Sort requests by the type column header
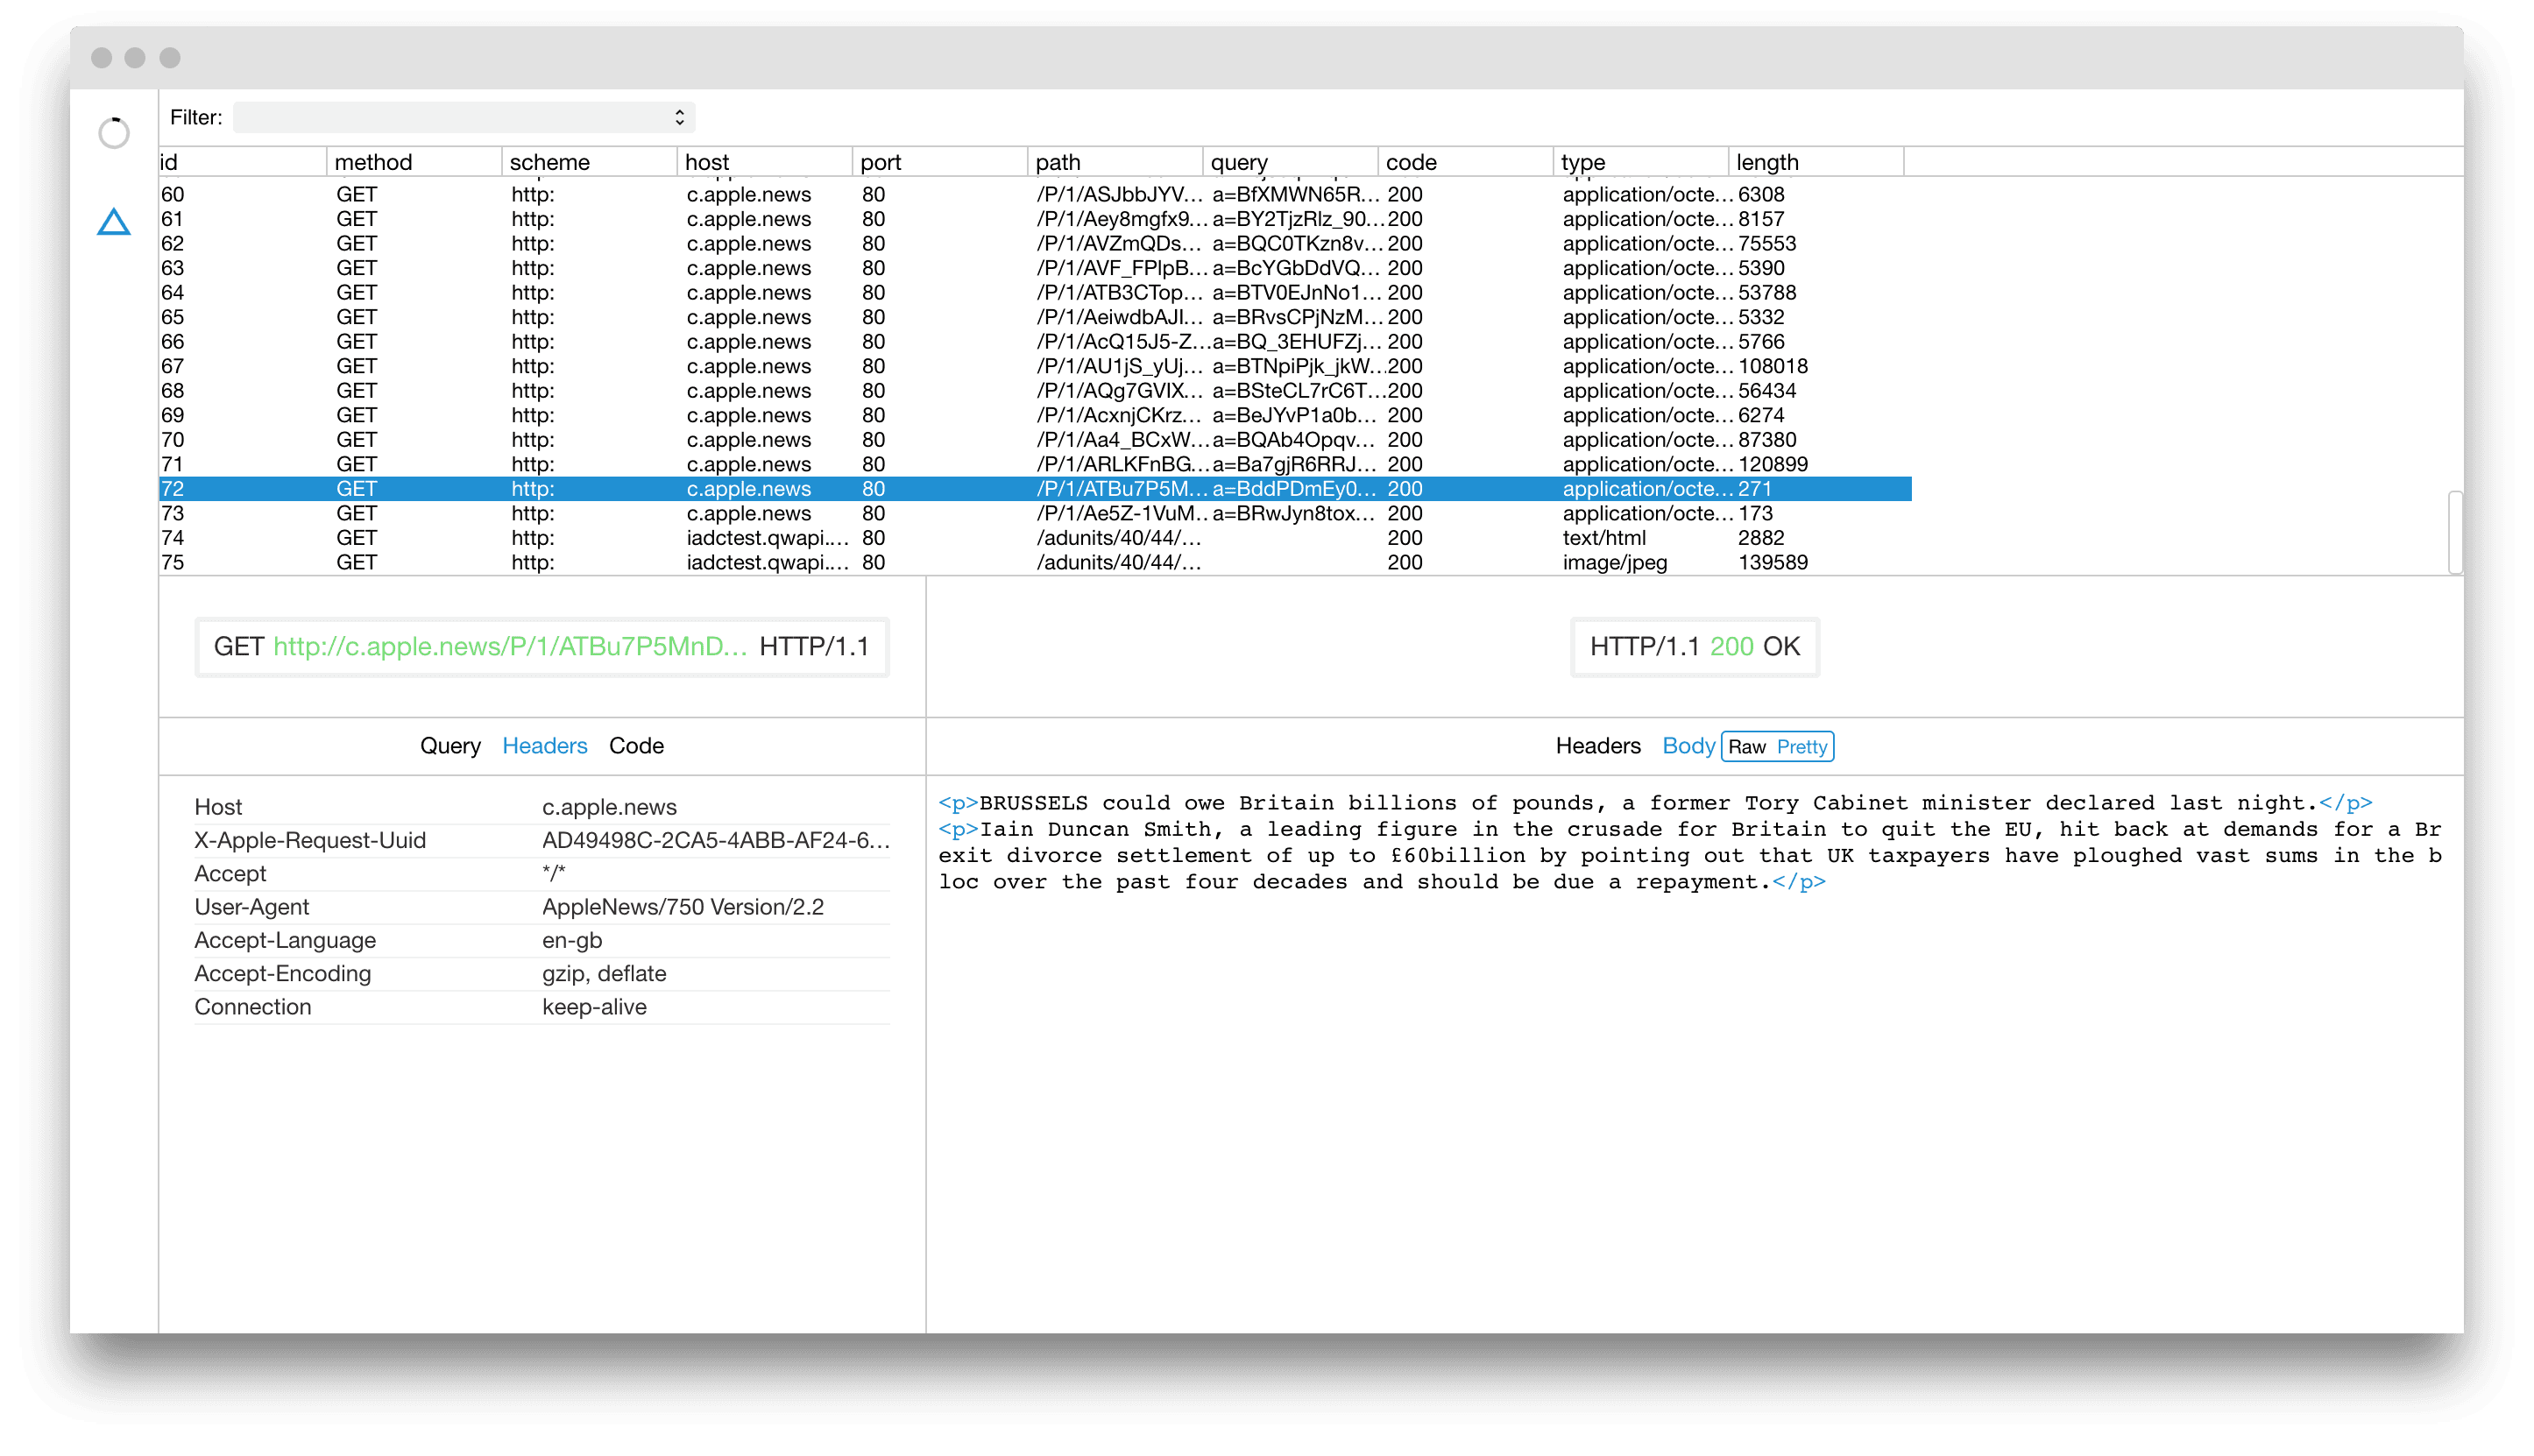 (1640, 162)
